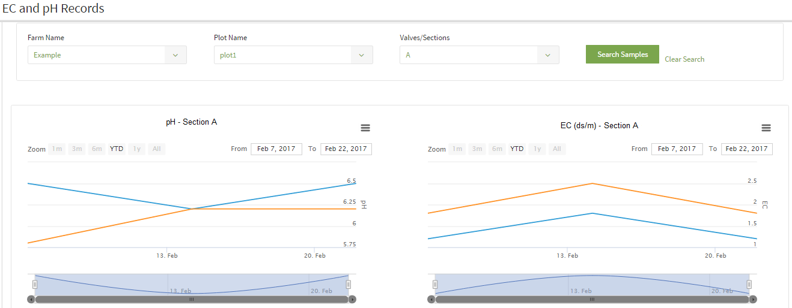Select 1y zoom on pH chart
792x308 pixels.
tap(136, 149)
